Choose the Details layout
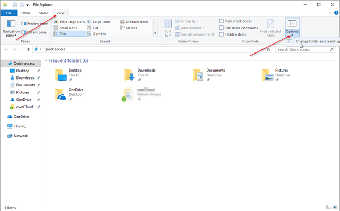Screen dimensions: 340x211 (129, 28)
